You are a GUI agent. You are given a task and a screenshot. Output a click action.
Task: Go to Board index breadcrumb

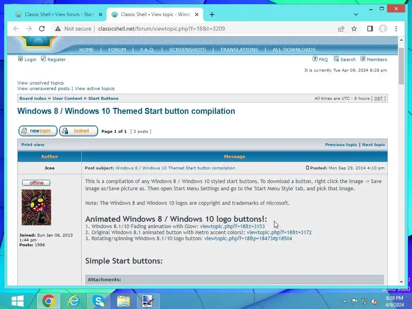click(33, 98)
